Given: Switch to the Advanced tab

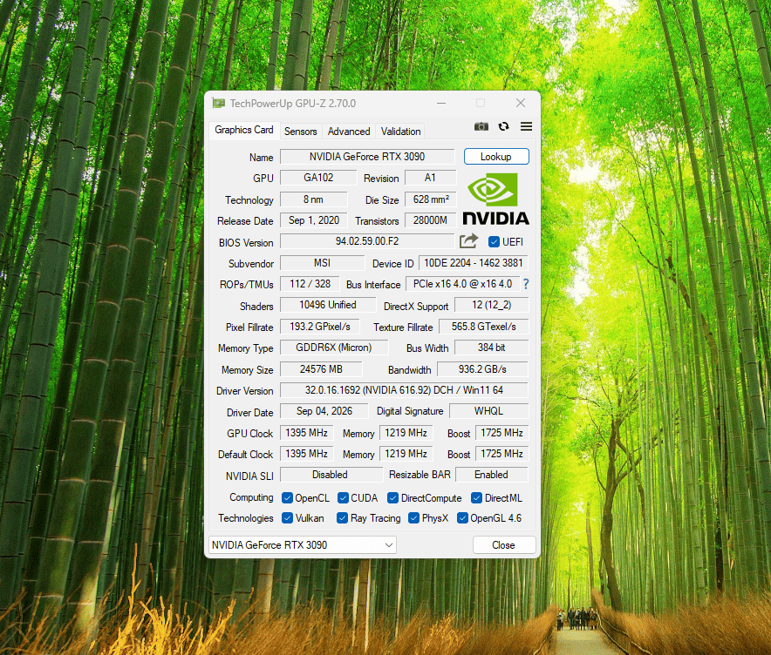Looking at the screenshot, I should click(x=349, y=132).
